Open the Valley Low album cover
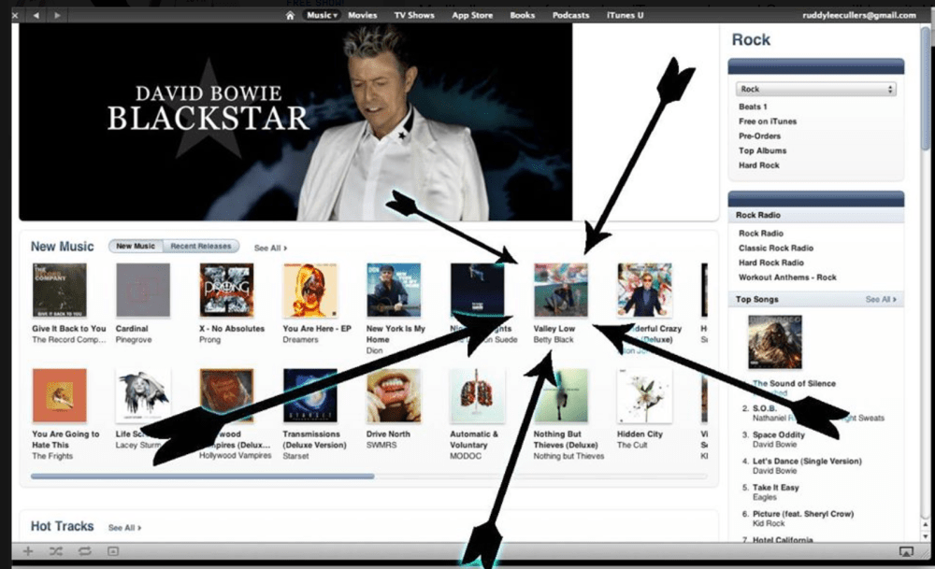Viewport: 935px width, 569px height. pyautogui.click(x=560, y=290)
